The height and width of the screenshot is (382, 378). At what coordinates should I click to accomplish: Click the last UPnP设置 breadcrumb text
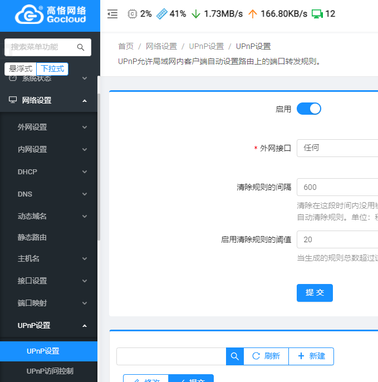coord(253,46)
